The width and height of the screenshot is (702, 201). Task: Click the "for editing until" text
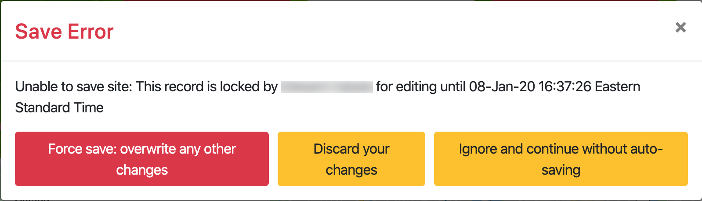coord(421,87)
